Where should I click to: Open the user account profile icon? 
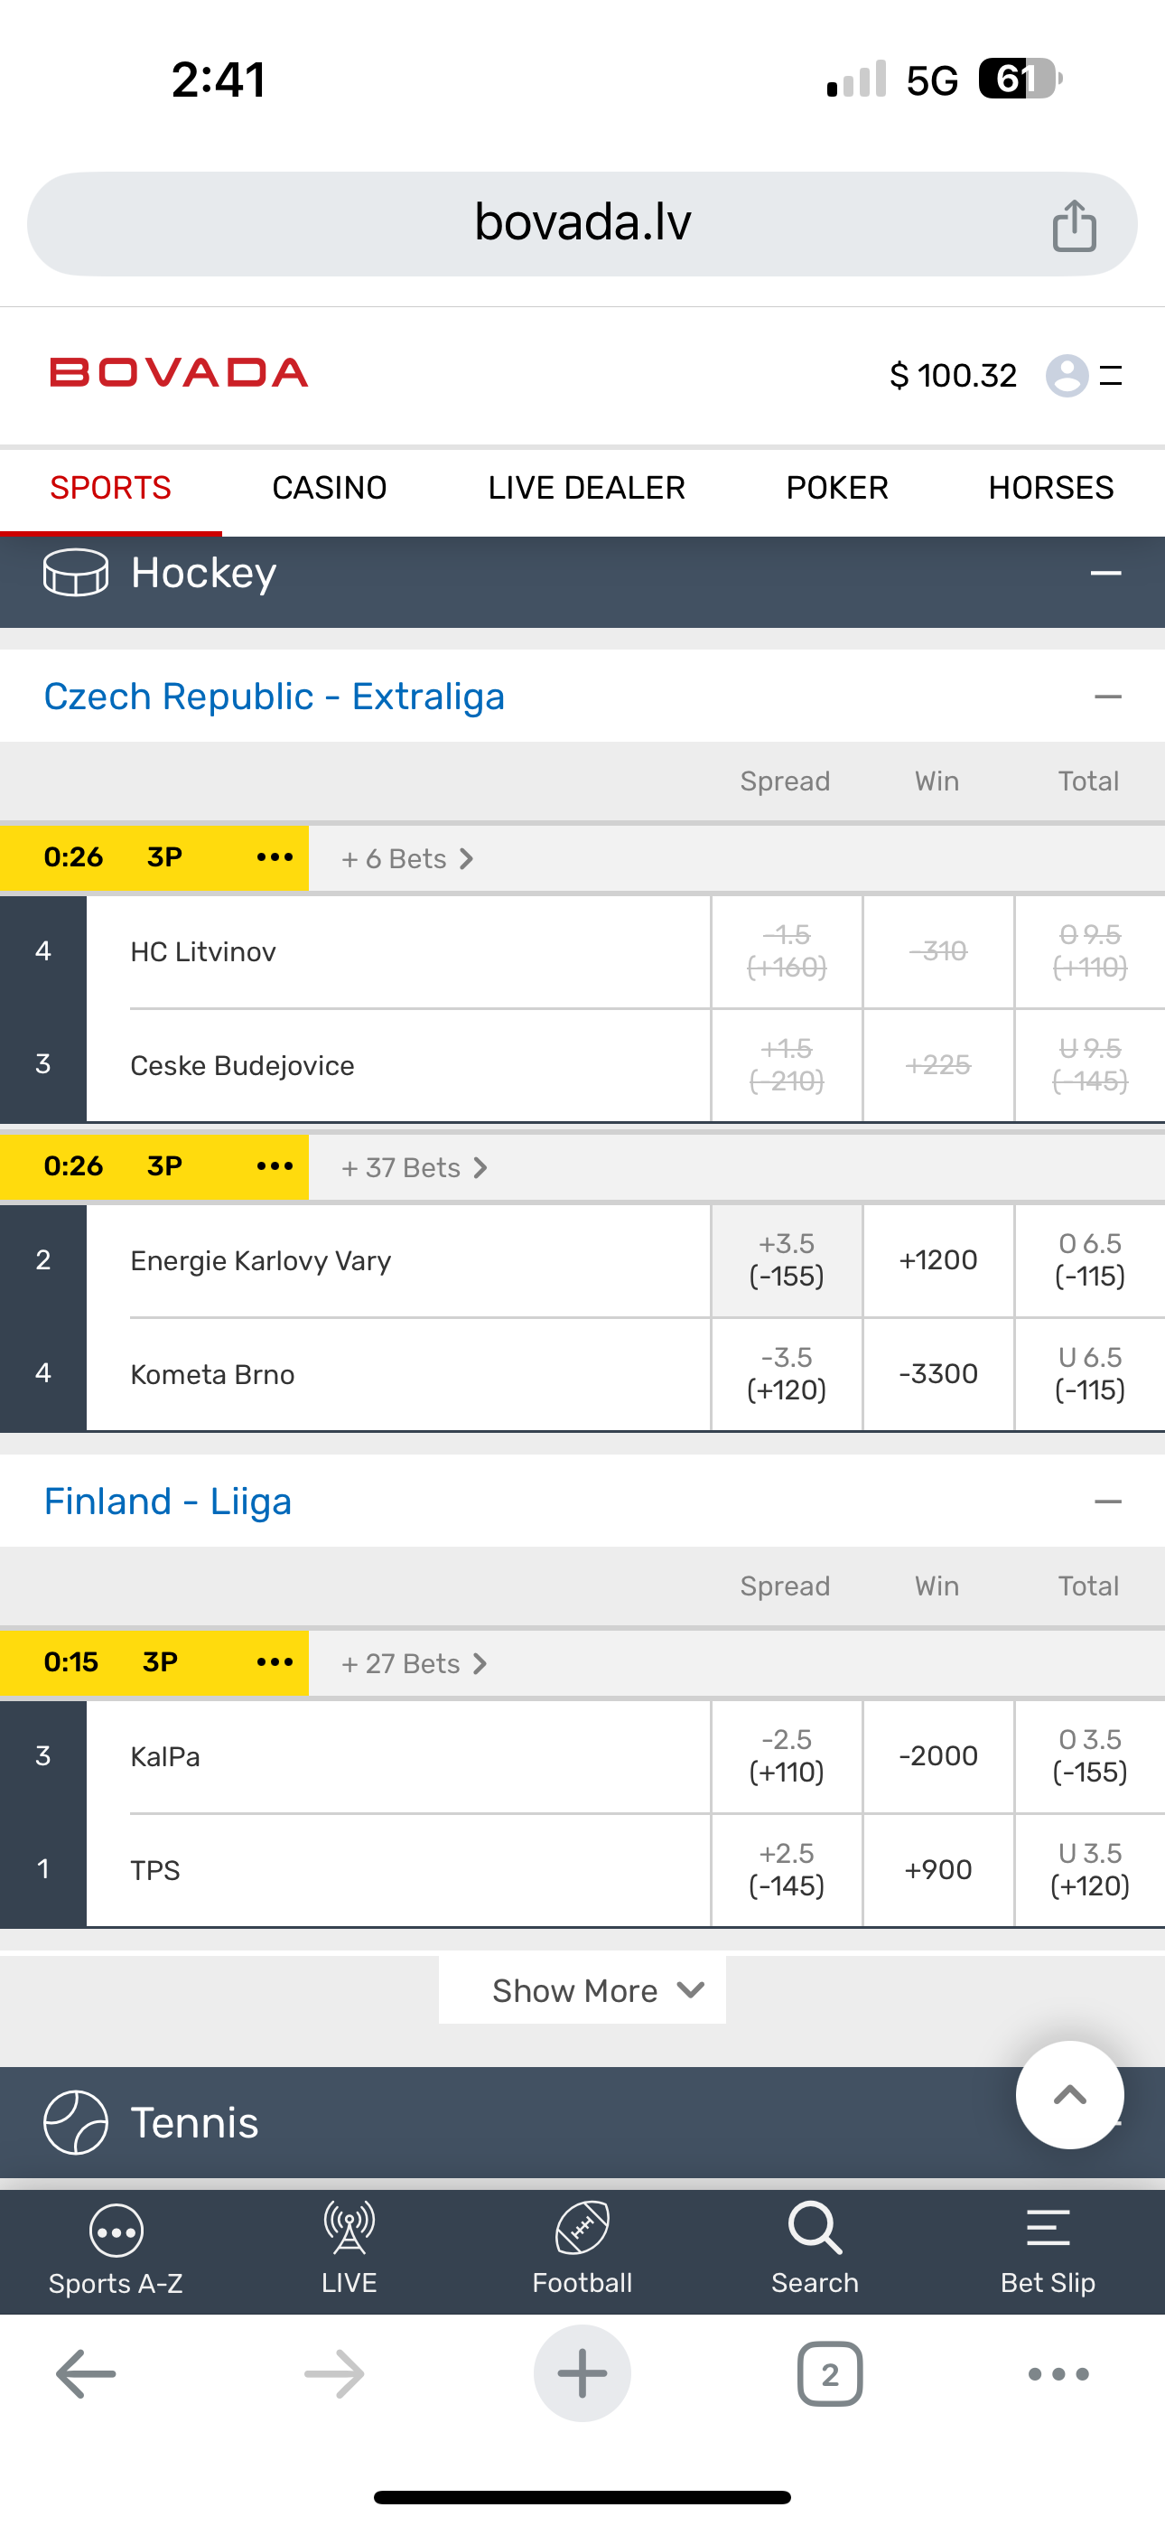click(1067, 375)
